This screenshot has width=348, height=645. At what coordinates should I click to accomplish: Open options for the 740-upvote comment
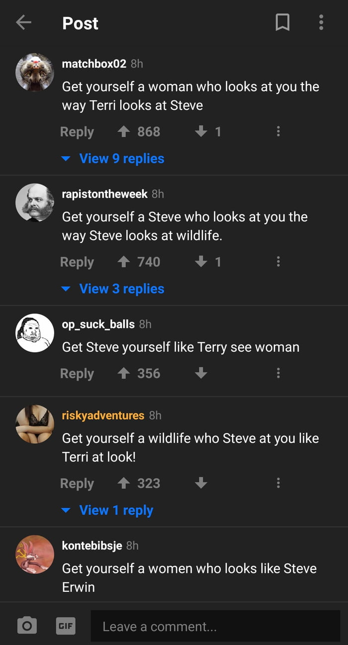(278, 262)
